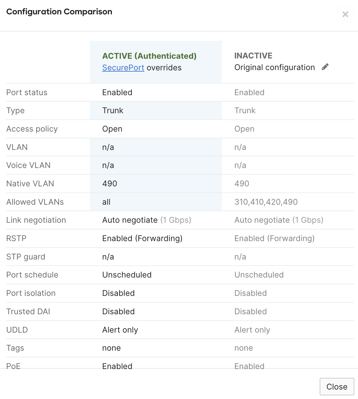Image resolution: width=358 pixels, height=399 pixels.
Task: Click the pencil icon beside Original configuration
Action: pos(325,67)
